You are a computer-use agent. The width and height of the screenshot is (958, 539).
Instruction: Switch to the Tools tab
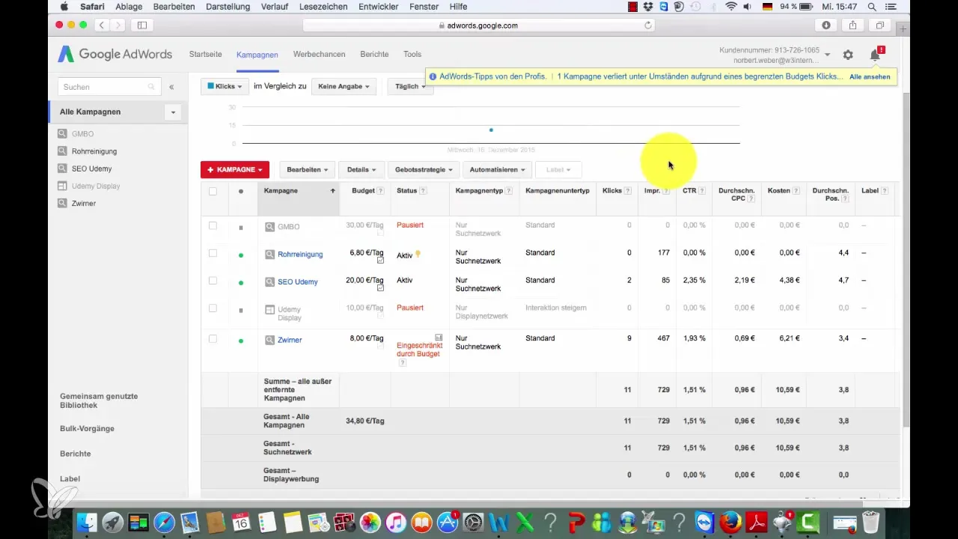(412, 55)
